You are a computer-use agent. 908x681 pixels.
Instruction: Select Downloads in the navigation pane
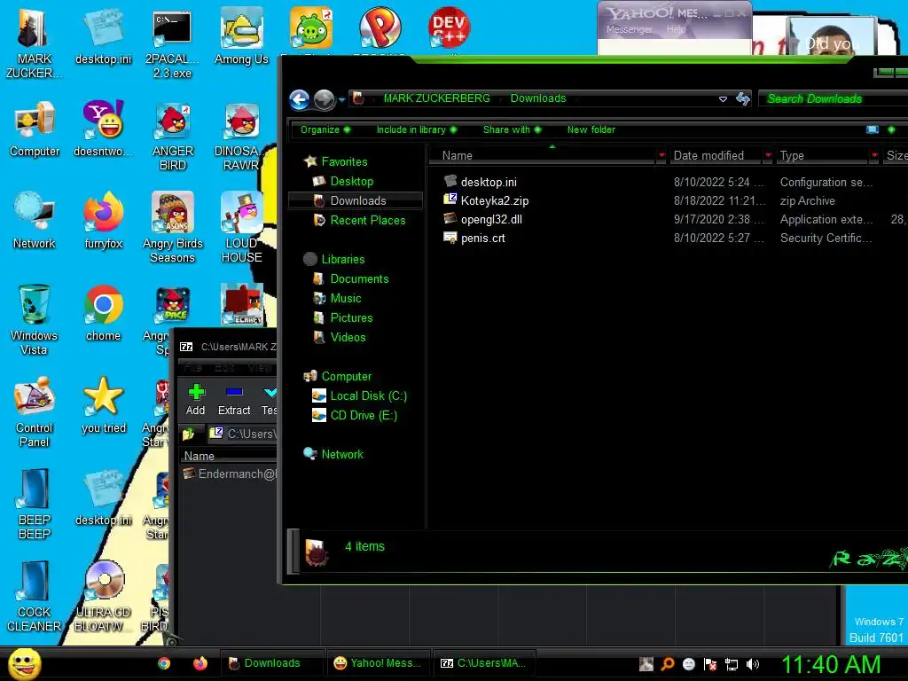pos(358,201)
